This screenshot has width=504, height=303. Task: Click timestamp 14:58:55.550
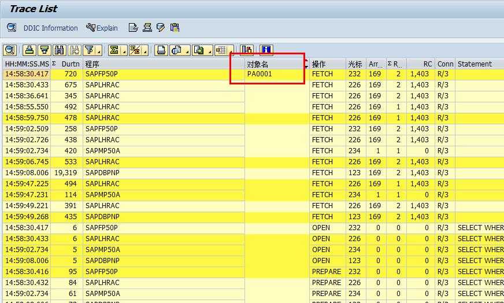[27, 107]
